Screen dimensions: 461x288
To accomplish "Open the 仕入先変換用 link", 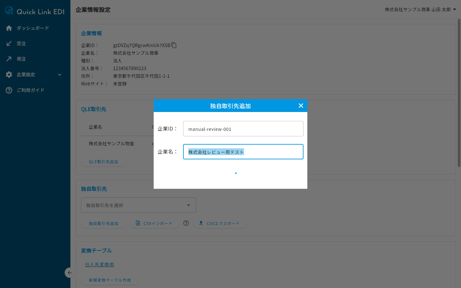I will (100, 265).
